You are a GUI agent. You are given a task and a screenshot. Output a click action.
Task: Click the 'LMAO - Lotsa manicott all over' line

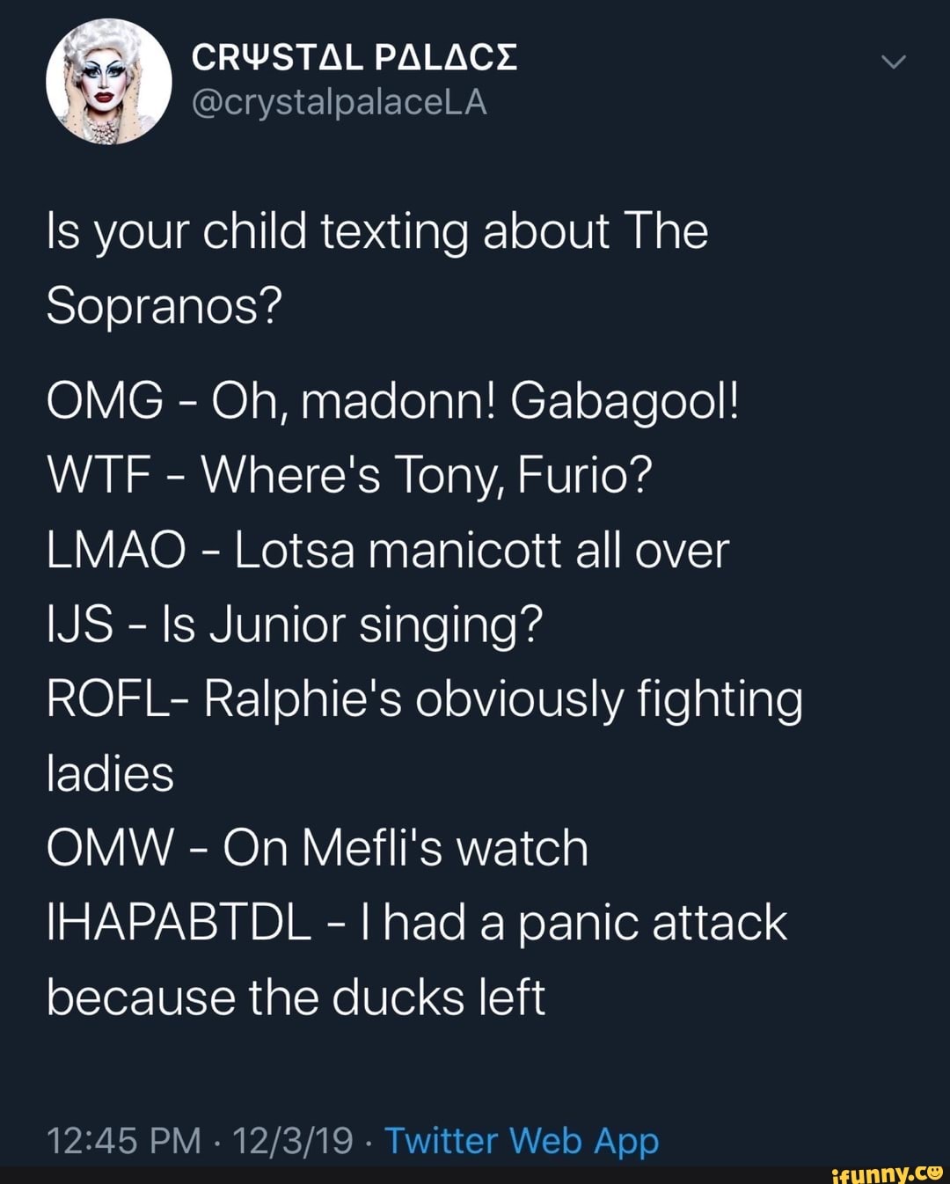tap(388, 551)
